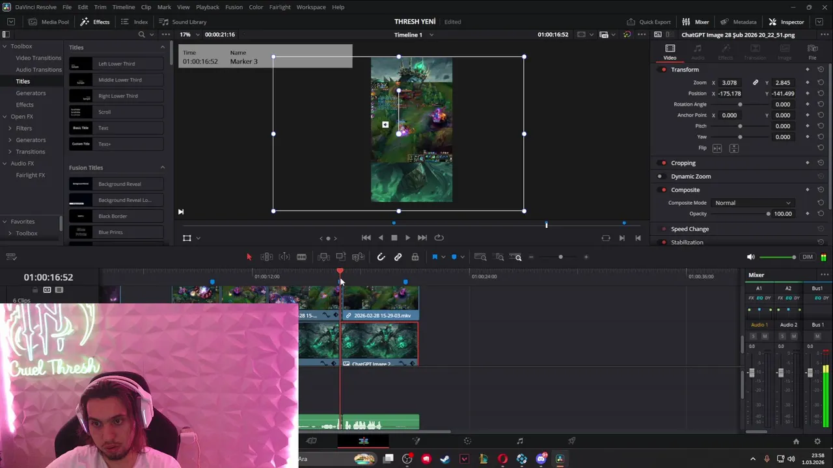This screenshot has width=833, height=468.
Task: Click the Insert Clip edit icon
Action: (x=323, y=257)
